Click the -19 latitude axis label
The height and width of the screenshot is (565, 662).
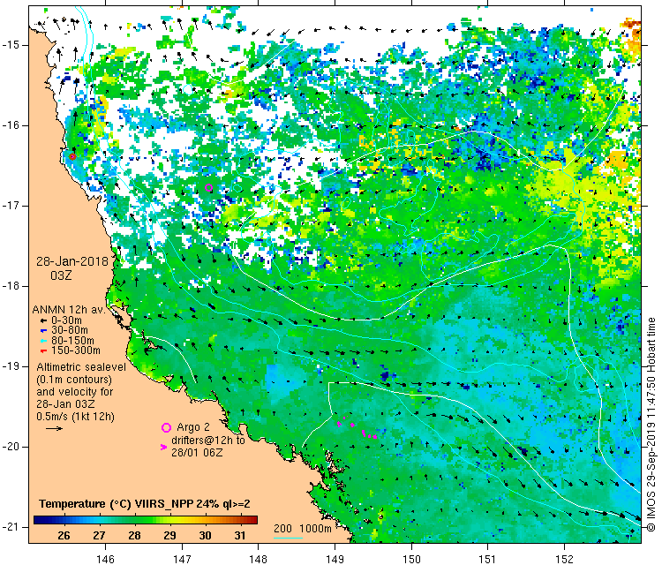10,366
